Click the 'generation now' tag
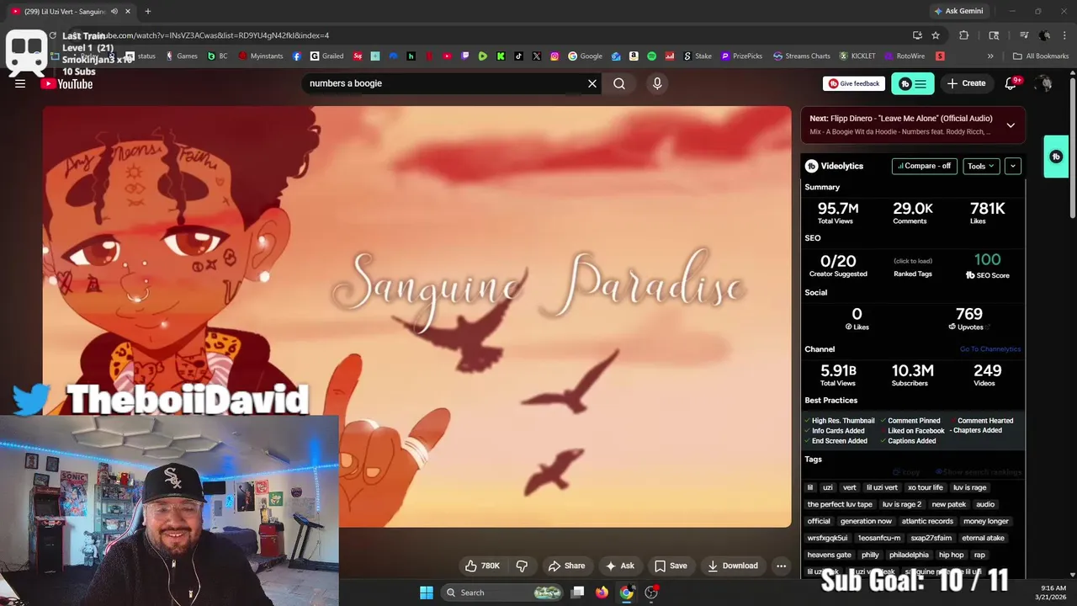 (866, 521)
